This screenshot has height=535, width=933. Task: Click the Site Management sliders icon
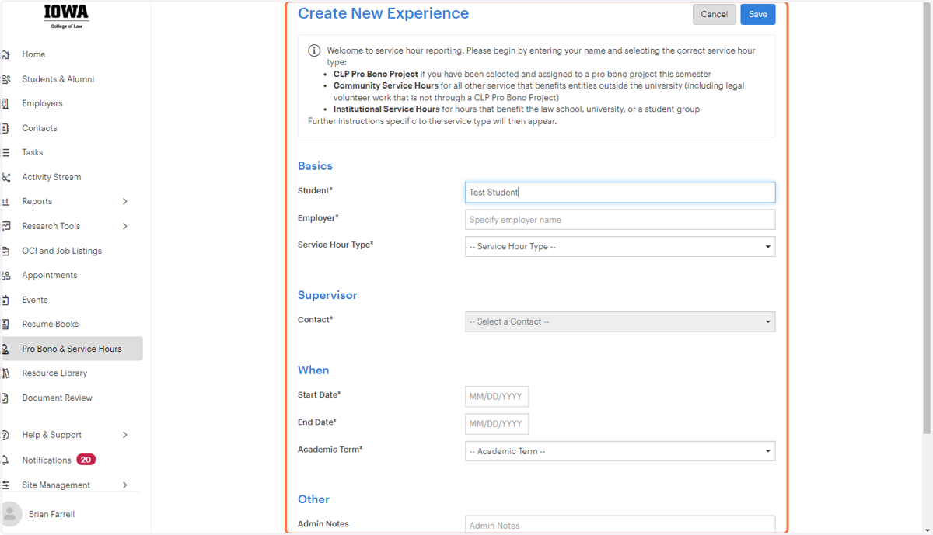[x=5, y=485]
